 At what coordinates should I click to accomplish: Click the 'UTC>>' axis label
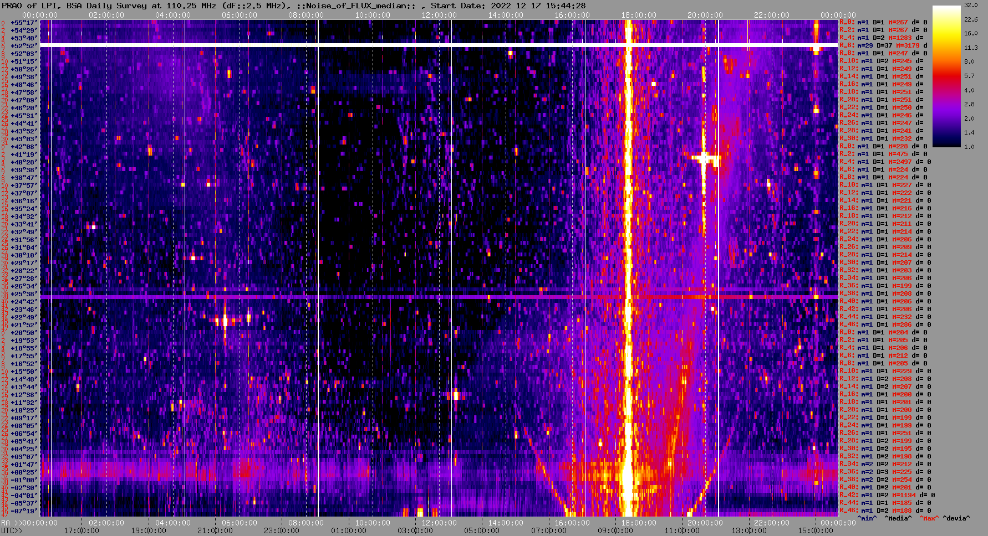coord(12,530)
